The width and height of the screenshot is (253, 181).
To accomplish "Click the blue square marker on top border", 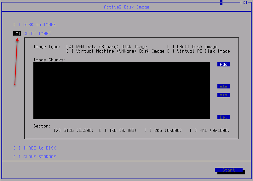I will pyautogui.click(x=221, y=3).
